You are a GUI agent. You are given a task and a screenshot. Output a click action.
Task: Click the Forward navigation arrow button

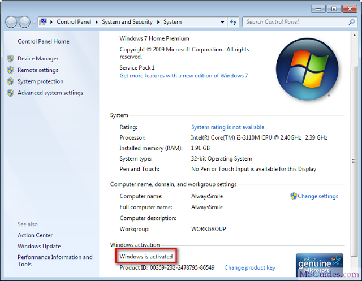pos(24,22)
